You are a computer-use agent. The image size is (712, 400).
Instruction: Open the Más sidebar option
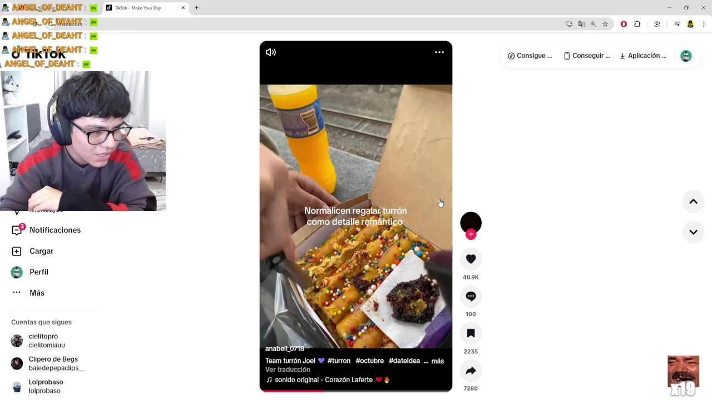(37, 293)
